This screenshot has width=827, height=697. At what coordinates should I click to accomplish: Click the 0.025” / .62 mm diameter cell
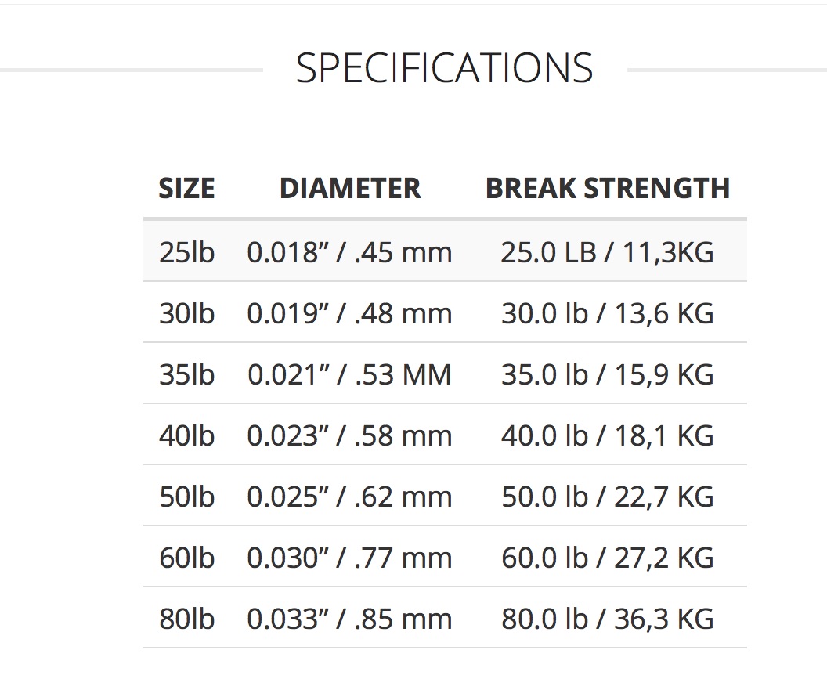point(350,497)
